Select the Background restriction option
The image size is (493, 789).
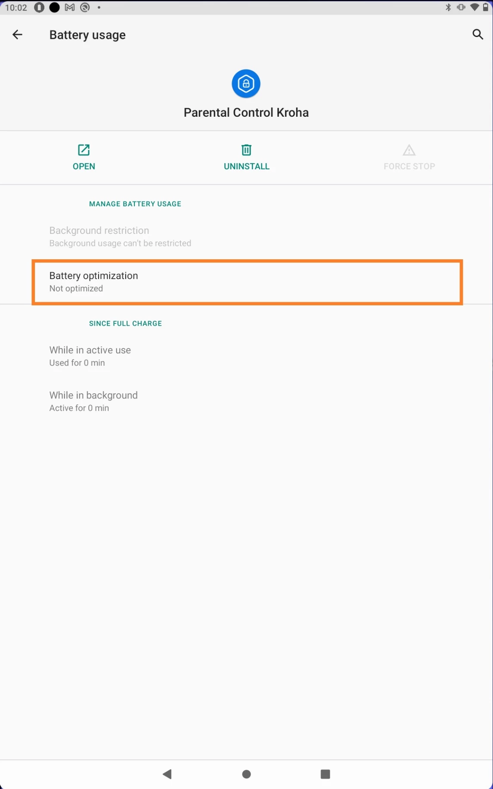[121, 236]
